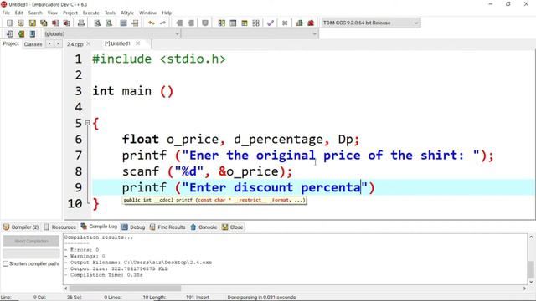
Task: Switch to the Project panel tab
Action: click(x=11, y=44)
